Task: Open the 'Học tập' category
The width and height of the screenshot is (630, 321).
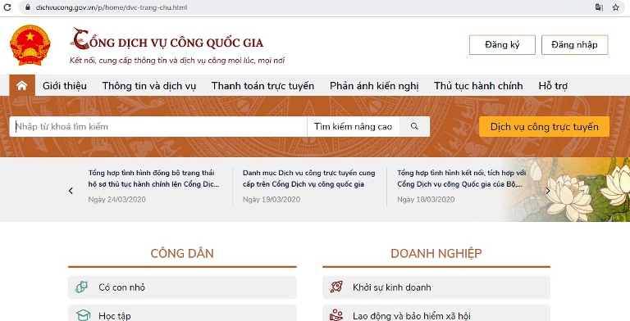Action: click(x=182, y=313)
